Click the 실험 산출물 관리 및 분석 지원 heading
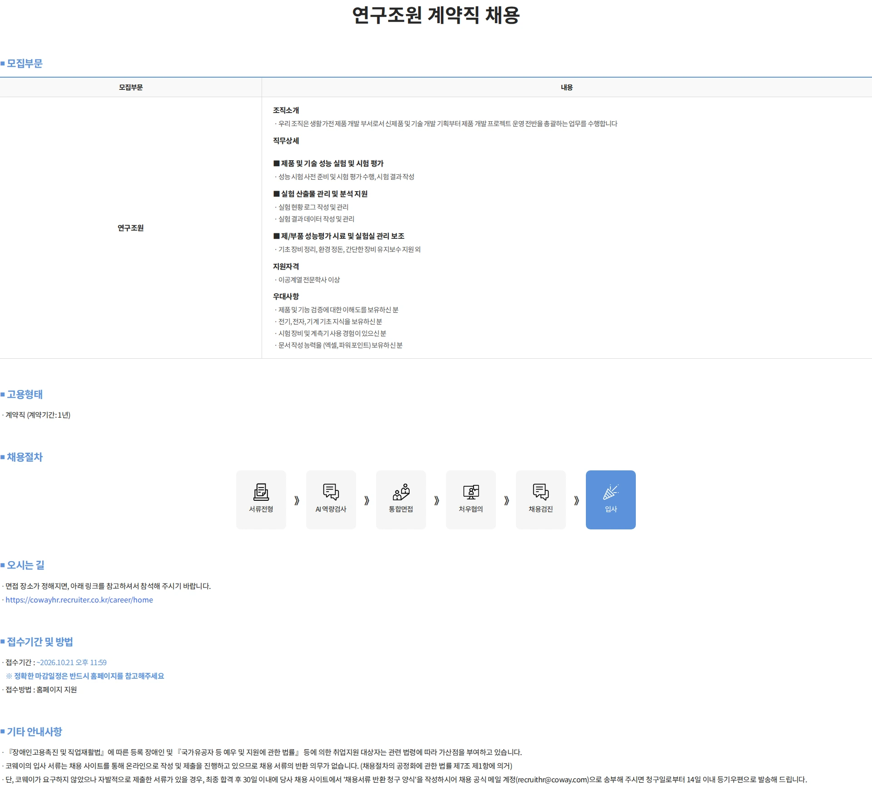872x795 pixels. [320, 194]
